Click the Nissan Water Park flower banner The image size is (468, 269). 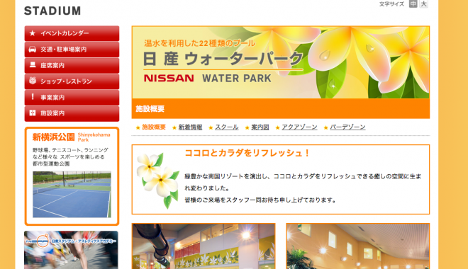(x=281, y=62)
